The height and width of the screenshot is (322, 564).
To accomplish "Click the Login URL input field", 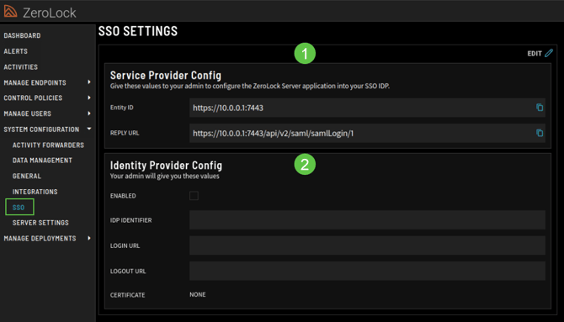I will pos(367,245).
